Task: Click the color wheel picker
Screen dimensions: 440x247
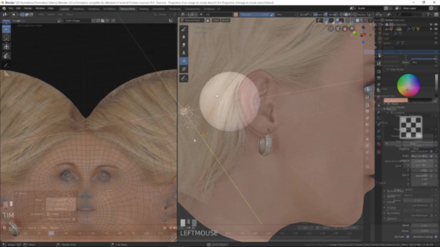Action: pos(408,85)
